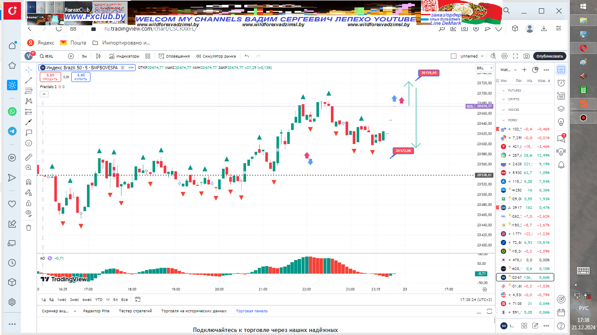Open the 5m timeframe selector
Screen dimensions: 597x335
pyautogui.click(x=84, y=56)
